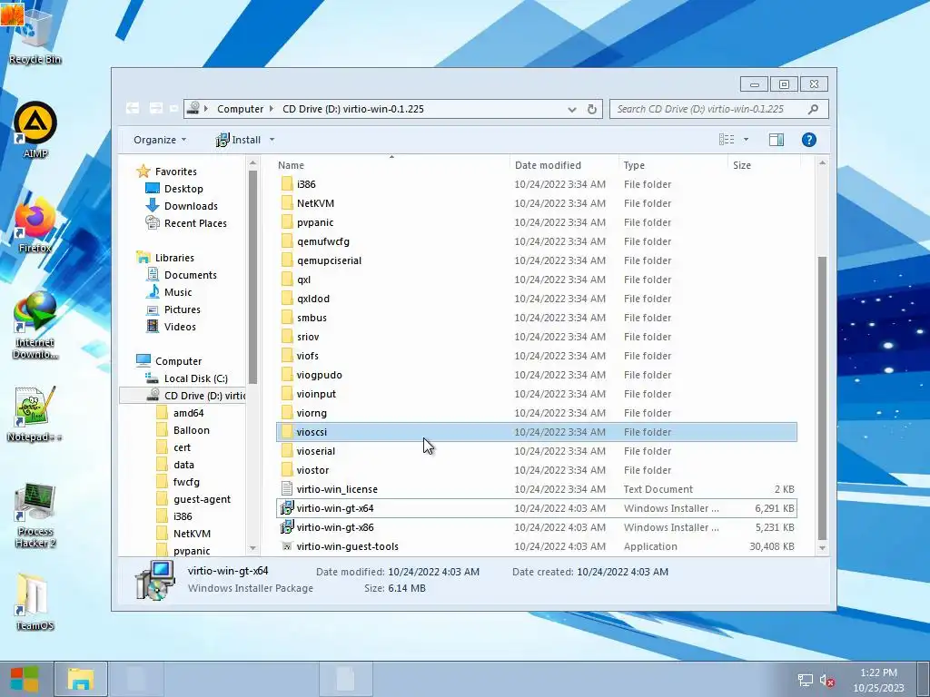Click the Back navigation arrow

pos(133,108)
